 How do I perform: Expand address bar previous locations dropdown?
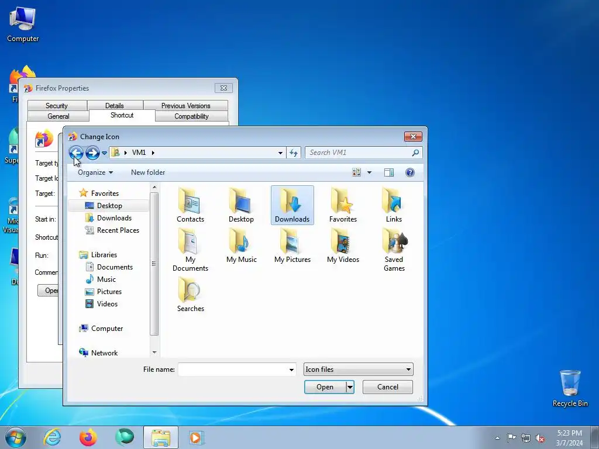point(280,153)
